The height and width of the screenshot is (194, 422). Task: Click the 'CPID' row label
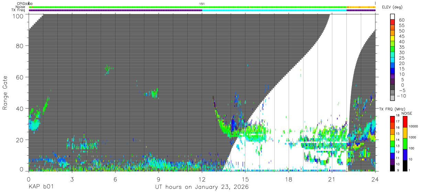[x=21, y=3]
